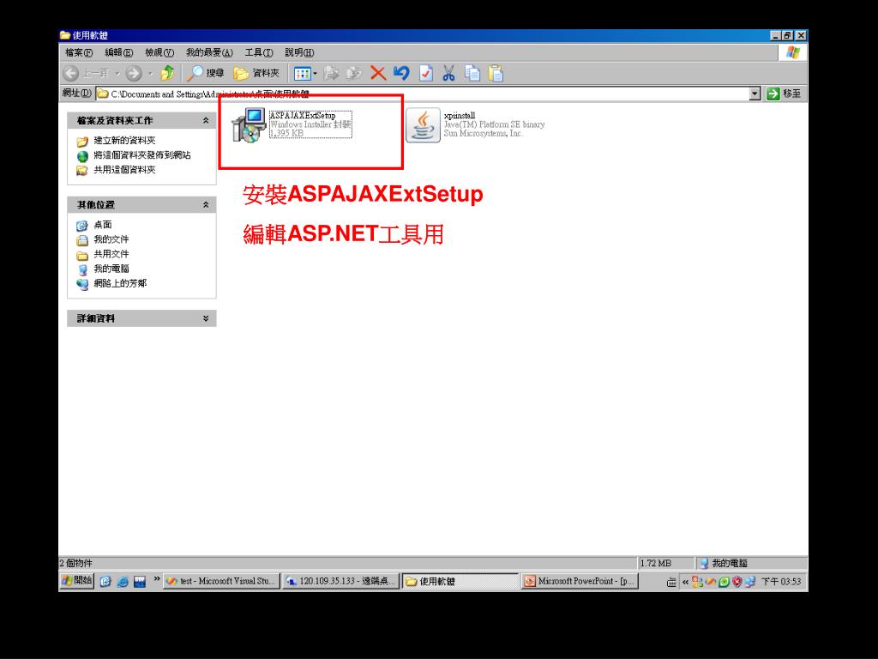Click the Properties checkmark icon
The image size is (878, 659).
426,73
